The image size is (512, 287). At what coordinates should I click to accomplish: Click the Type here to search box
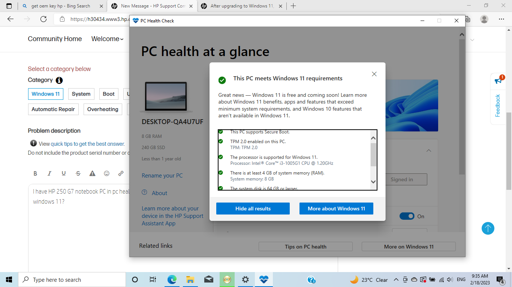(x=72, y=280)
